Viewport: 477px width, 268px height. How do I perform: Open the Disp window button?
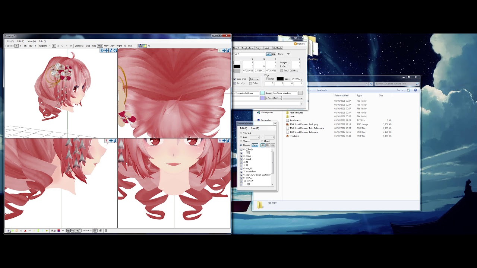[88, 46]
